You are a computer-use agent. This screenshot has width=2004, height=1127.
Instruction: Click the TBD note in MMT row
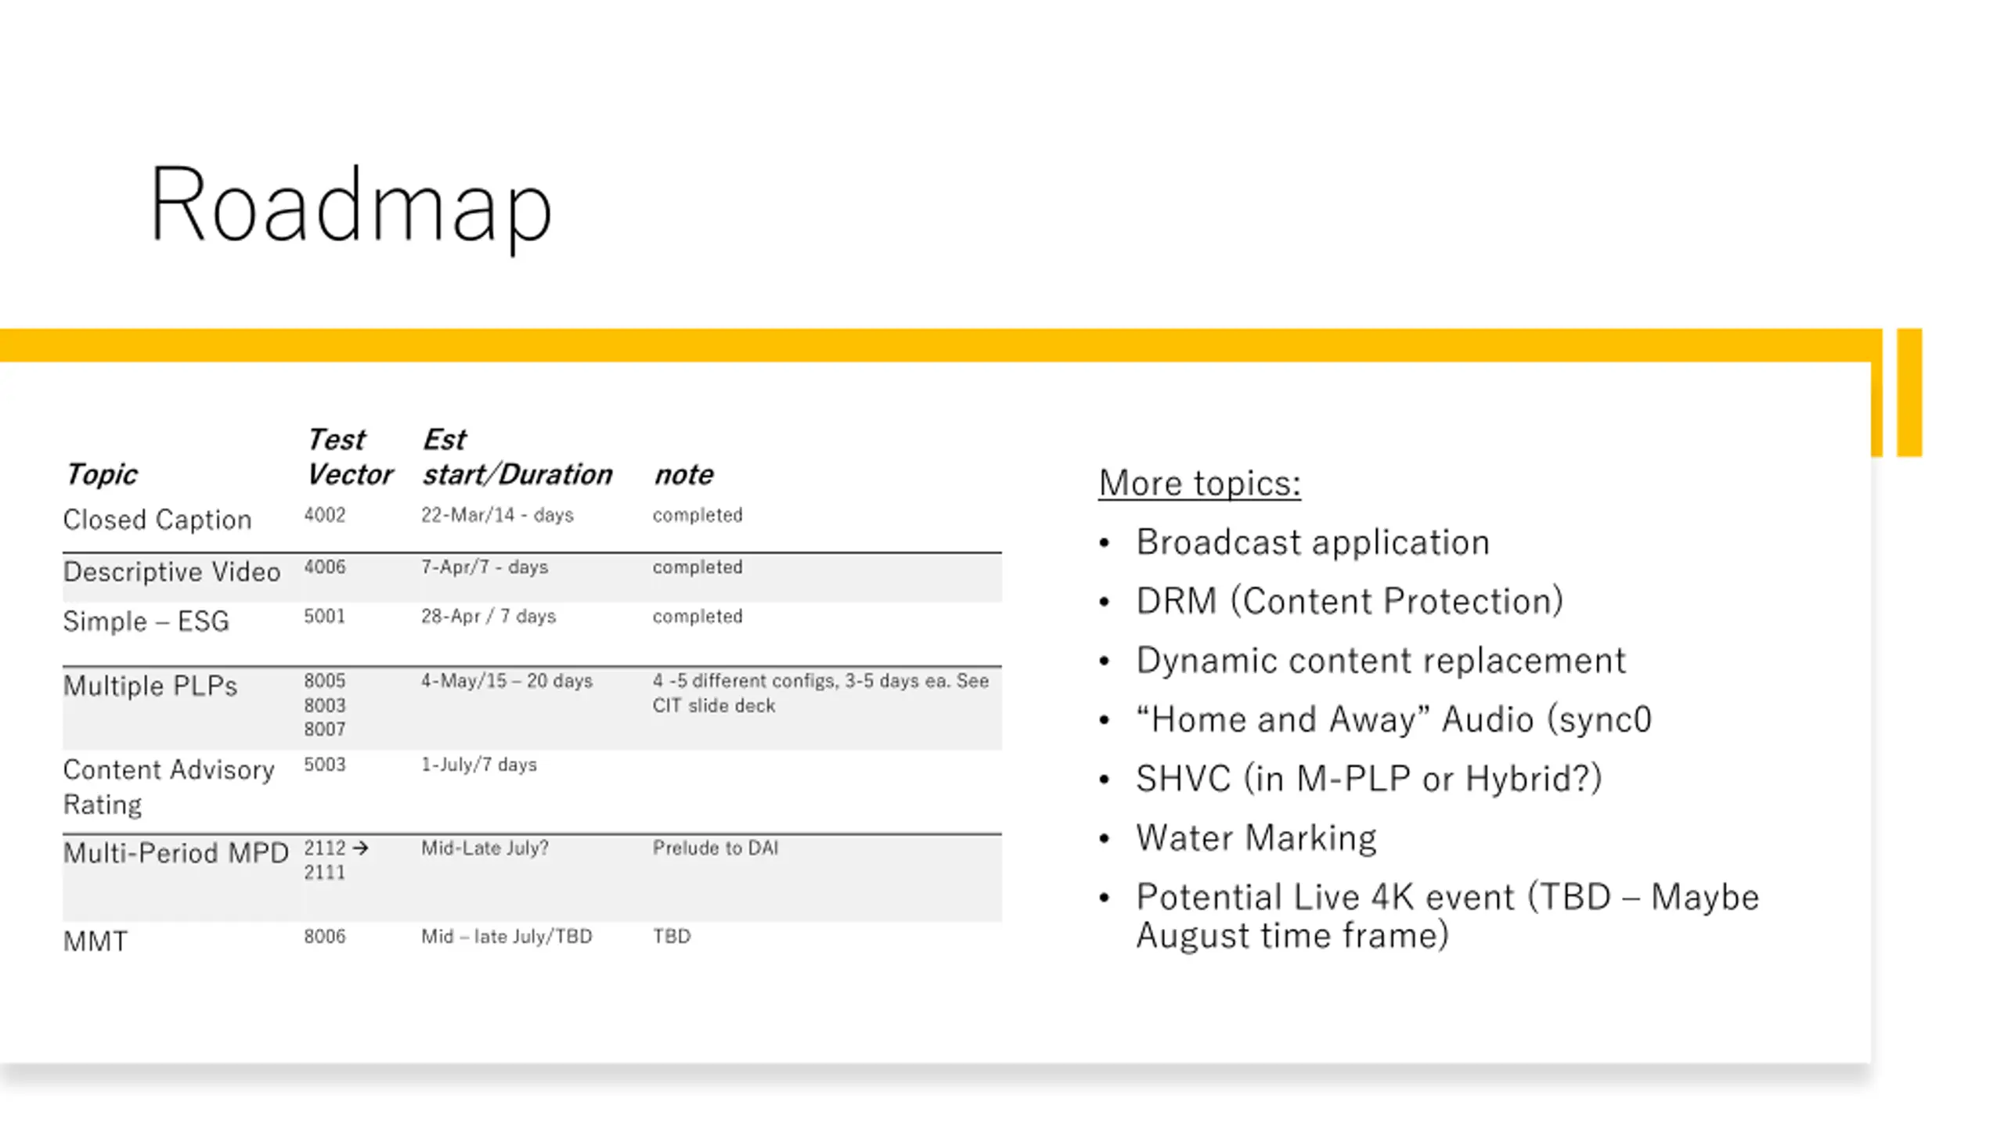[x=672, y=937]
